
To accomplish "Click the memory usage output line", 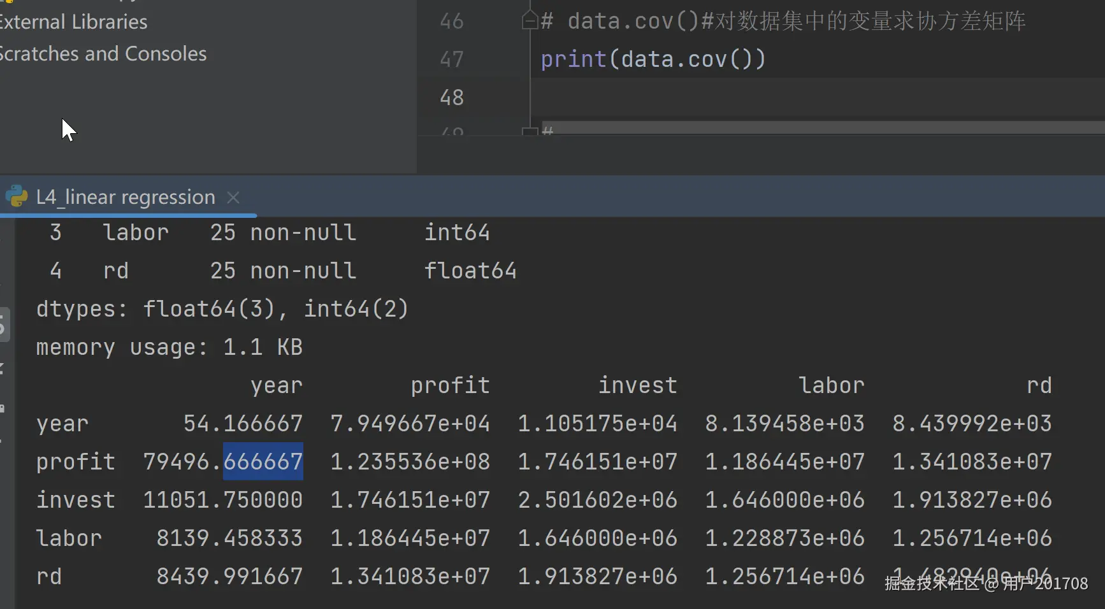I will (169, 347).
